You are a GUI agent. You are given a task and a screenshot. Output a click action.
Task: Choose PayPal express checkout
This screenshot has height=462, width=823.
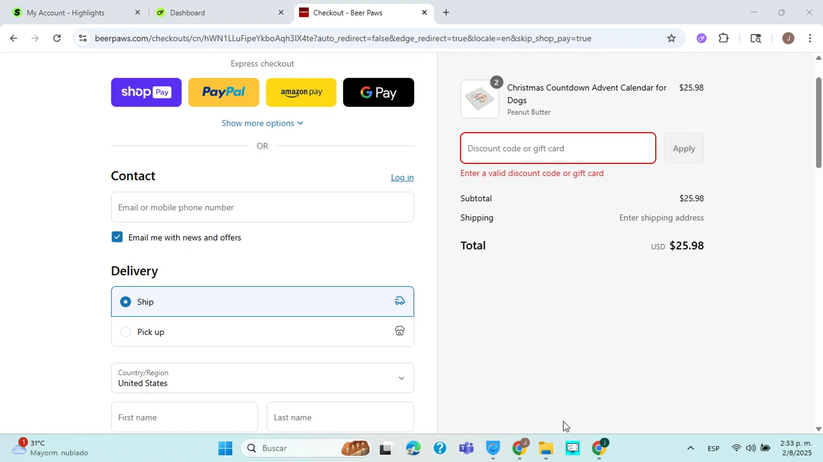(223, 92)
